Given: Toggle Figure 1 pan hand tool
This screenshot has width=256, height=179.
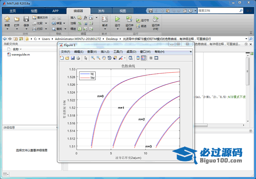Looking at the screenshot, I should (104, 58).
